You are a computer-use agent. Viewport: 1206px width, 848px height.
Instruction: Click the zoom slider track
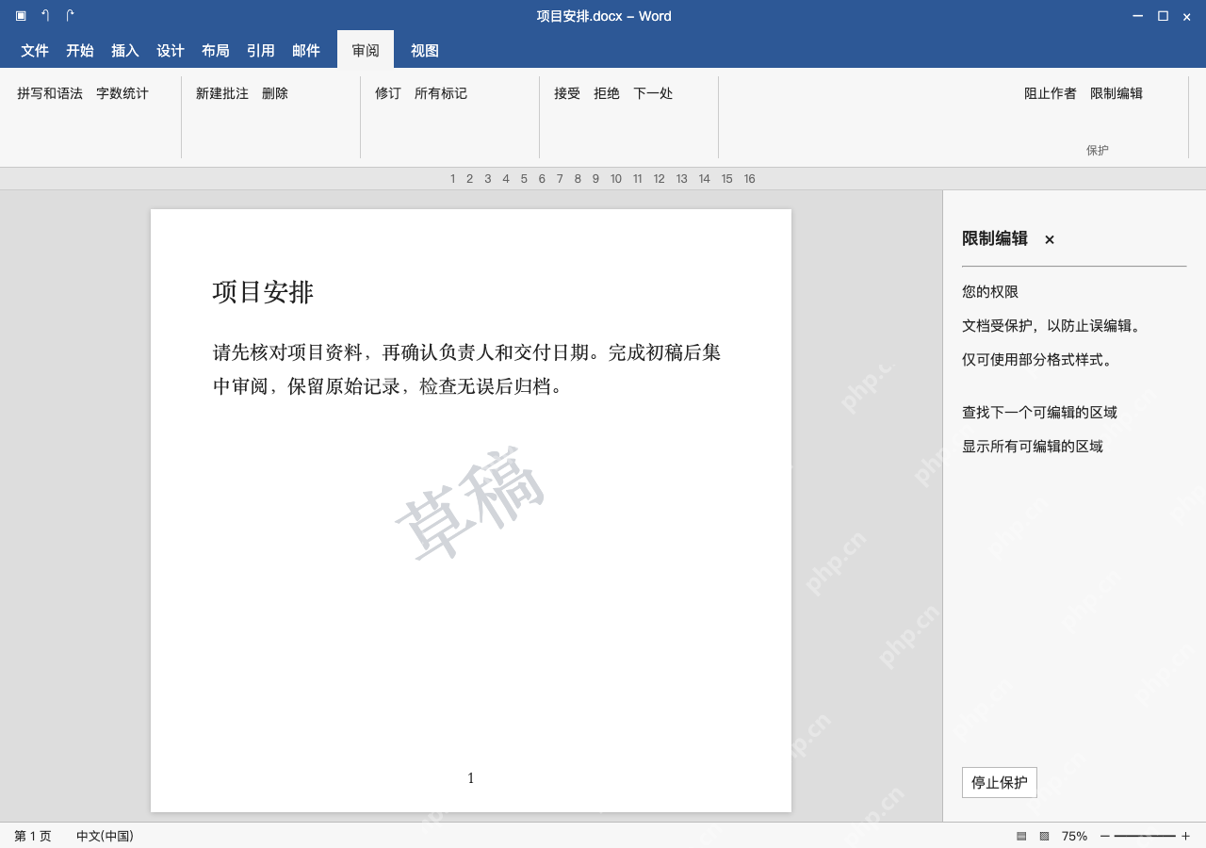coord(1145,837)
